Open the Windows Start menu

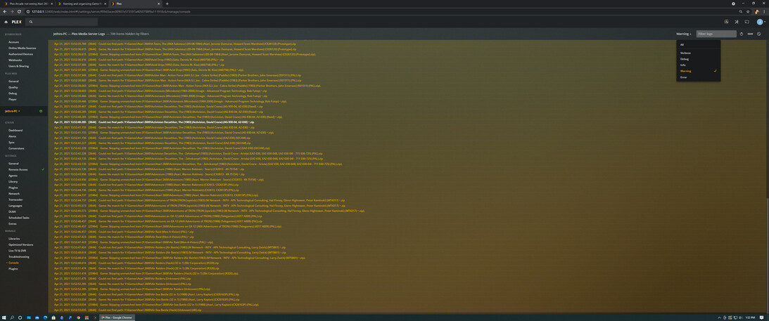point(4,317)
